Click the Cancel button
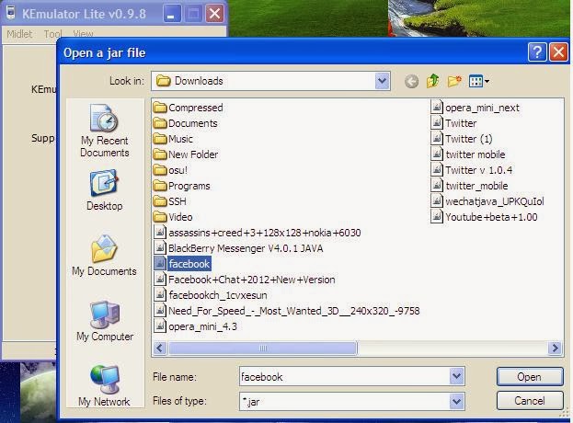The width and height of the screenshot is (573, 423). point(530,401)
